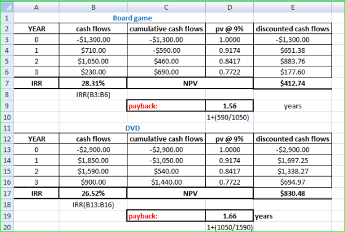Select row 20 header
The width and height of the screenshot is (345, 232).
coord(7,227)
